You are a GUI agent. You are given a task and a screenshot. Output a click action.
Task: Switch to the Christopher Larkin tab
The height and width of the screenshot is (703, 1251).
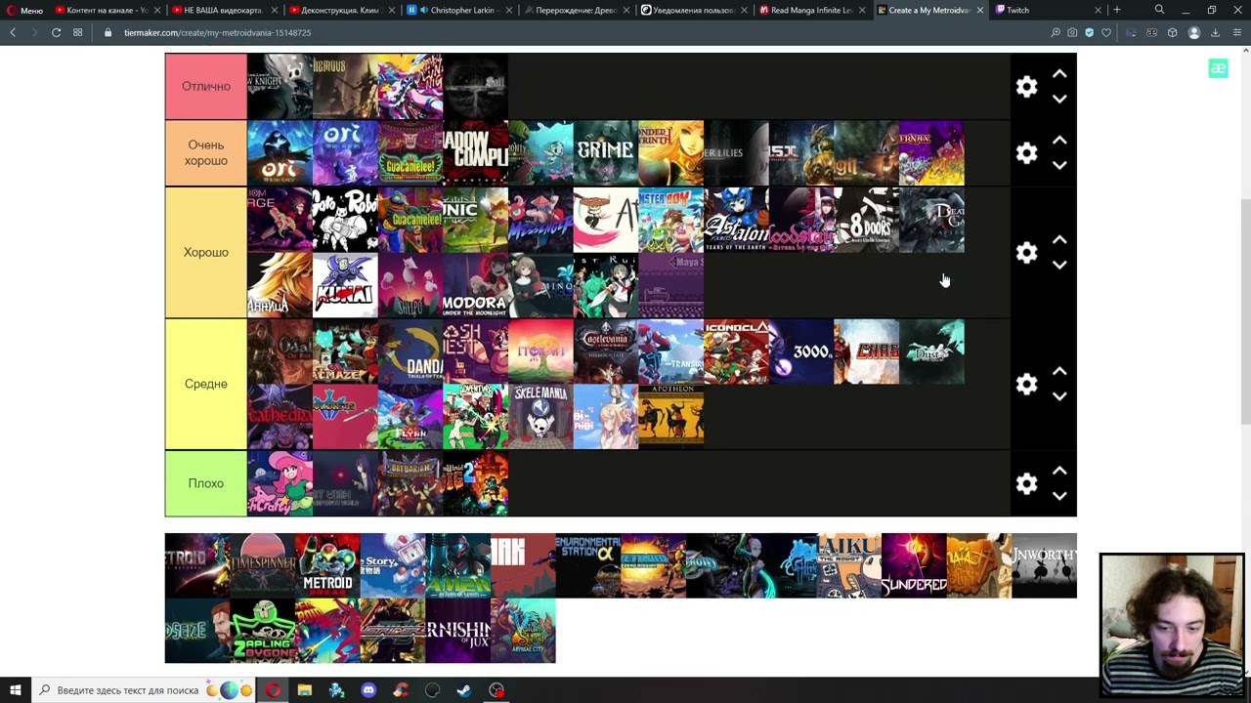pos(457,10)
